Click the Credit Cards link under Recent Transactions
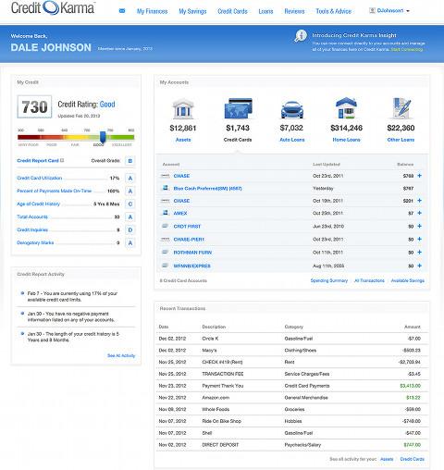Viewport: 444px width, 470px height. (413, 459)
